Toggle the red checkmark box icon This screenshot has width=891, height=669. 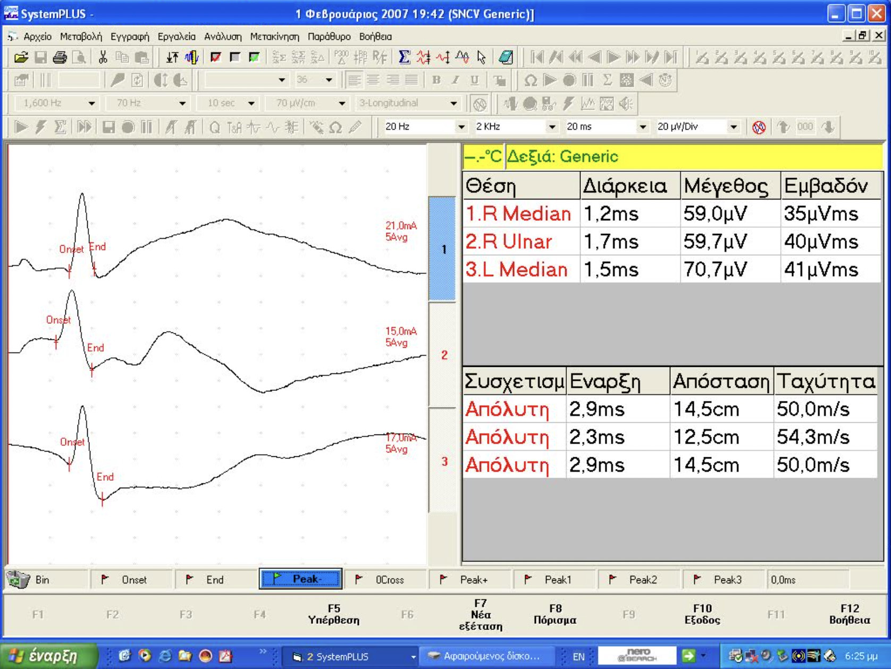tap(215, 57)
